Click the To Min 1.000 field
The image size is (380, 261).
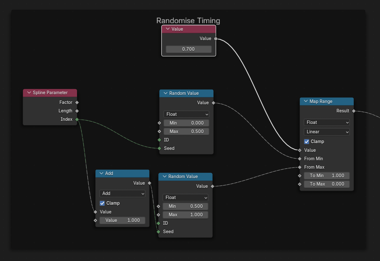327,176
